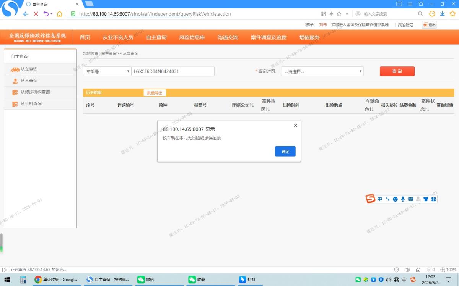
Task: Sort by 案件地区 column header
Action: (x=269, y=105)
